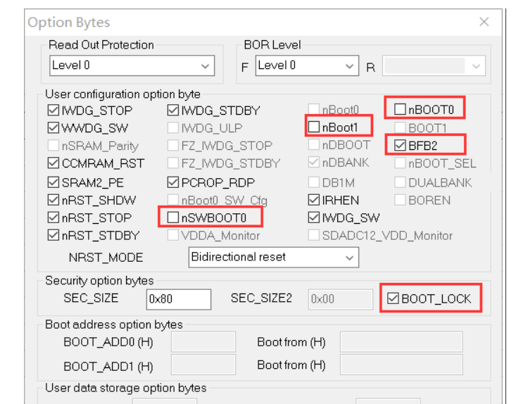Click the disabled VDDA_Monitor checkbox
528x404 pixels.
click(172, 235)
